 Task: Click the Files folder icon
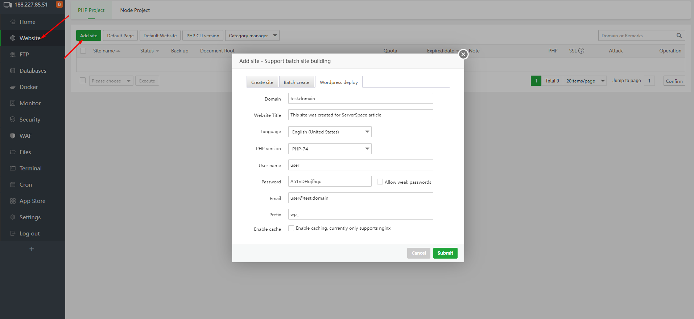click(x=13, y=152)
